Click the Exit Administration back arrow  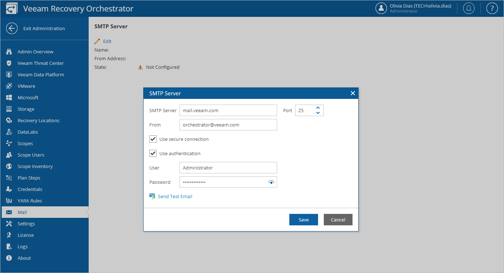(12, 28)
